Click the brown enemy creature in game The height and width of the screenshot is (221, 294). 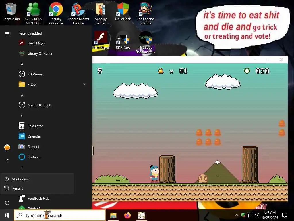click(203, 178)
